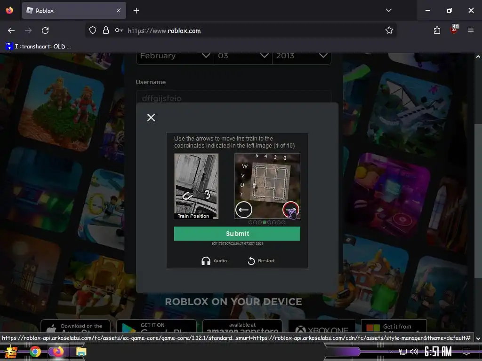
Task: Open Firefox extensions puzzle icon
Action: point(437,31)
